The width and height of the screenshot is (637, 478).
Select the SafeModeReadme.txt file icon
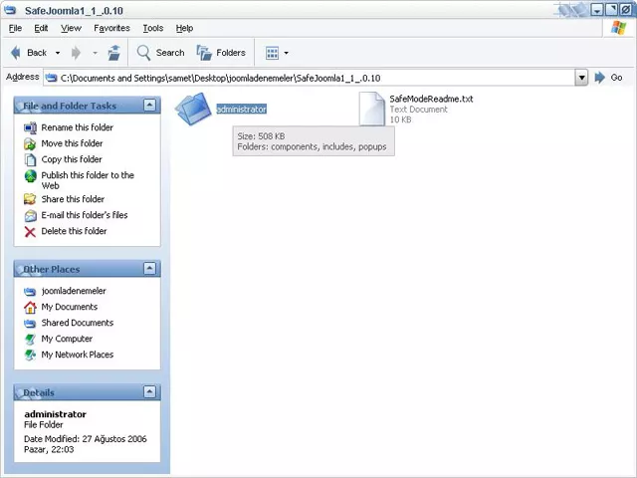[x=371, y=109]
